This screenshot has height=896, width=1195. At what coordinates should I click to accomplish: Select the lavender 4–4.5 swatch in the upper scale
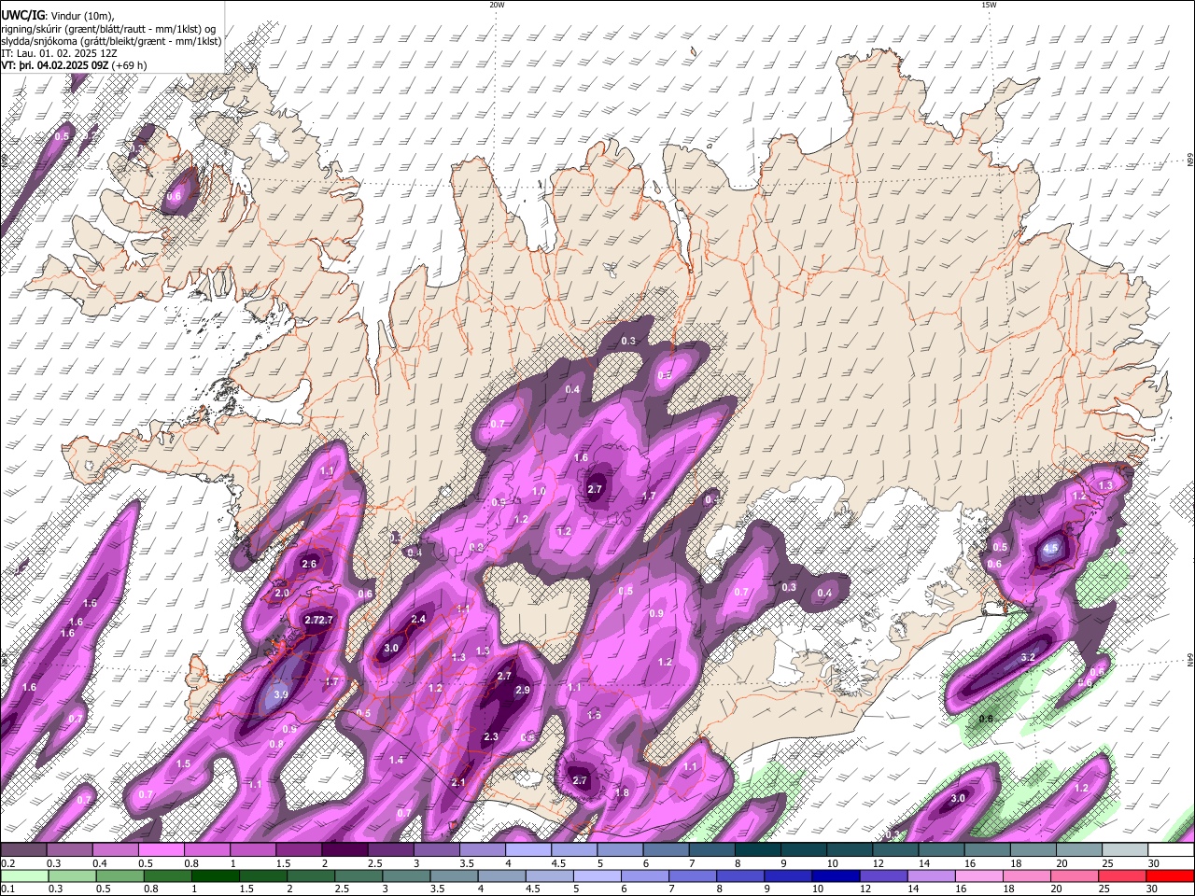[x=528, y=850]
